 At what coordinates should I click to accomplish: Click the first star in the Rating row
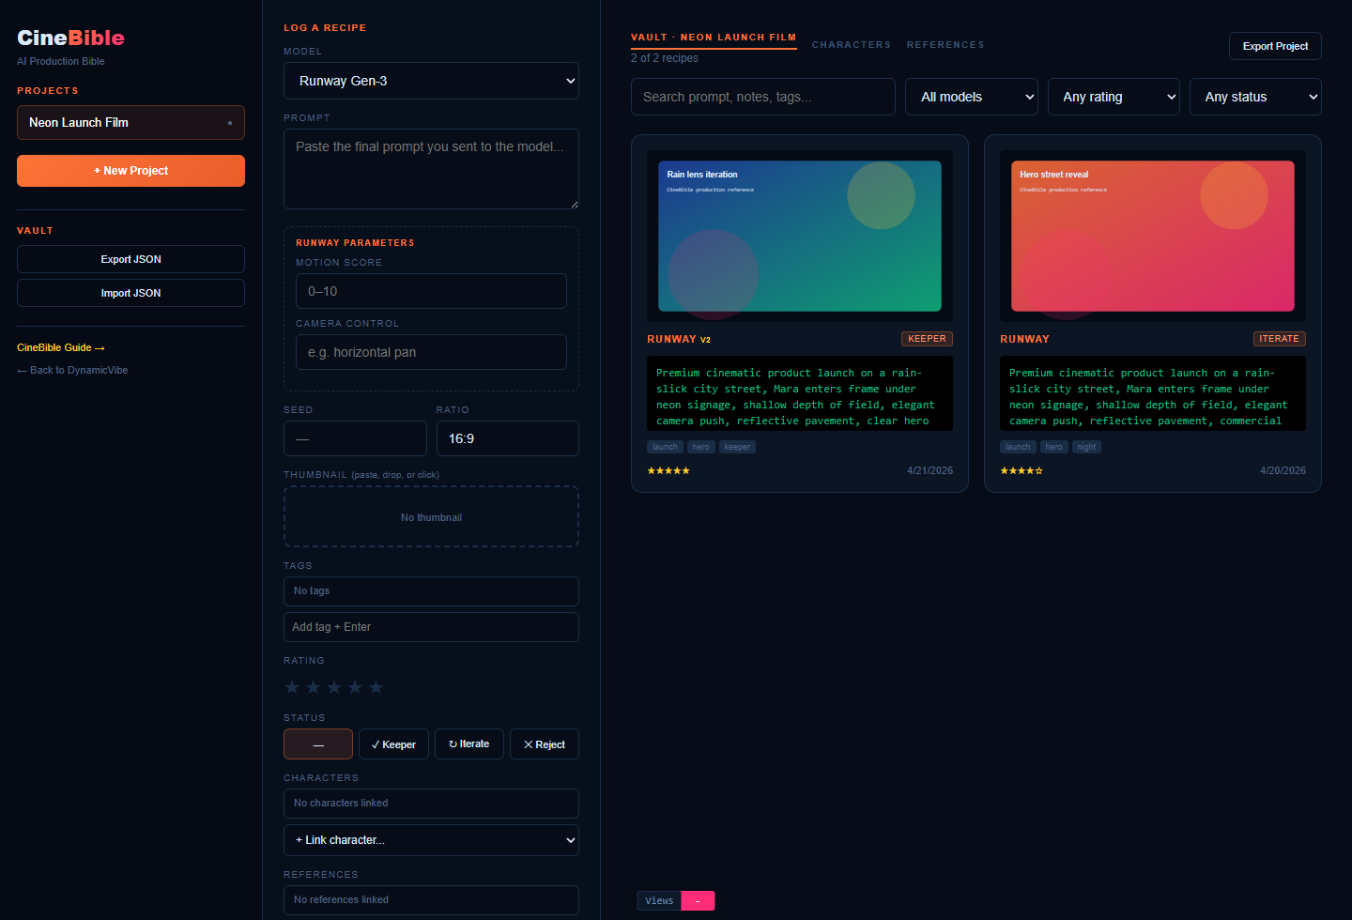click(x=292, y=687)
